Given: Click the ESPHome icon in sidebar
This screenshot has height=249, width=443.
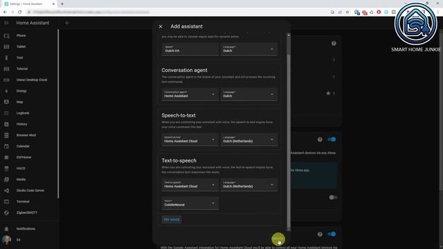Looking at the screenshot, I should (x=6, y=157).
